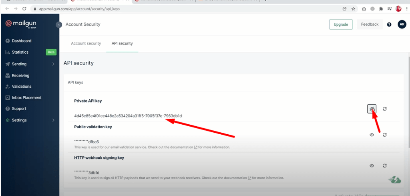Switch to the Account security tab
The image size is (410, 196).
[x=86, y=43]
